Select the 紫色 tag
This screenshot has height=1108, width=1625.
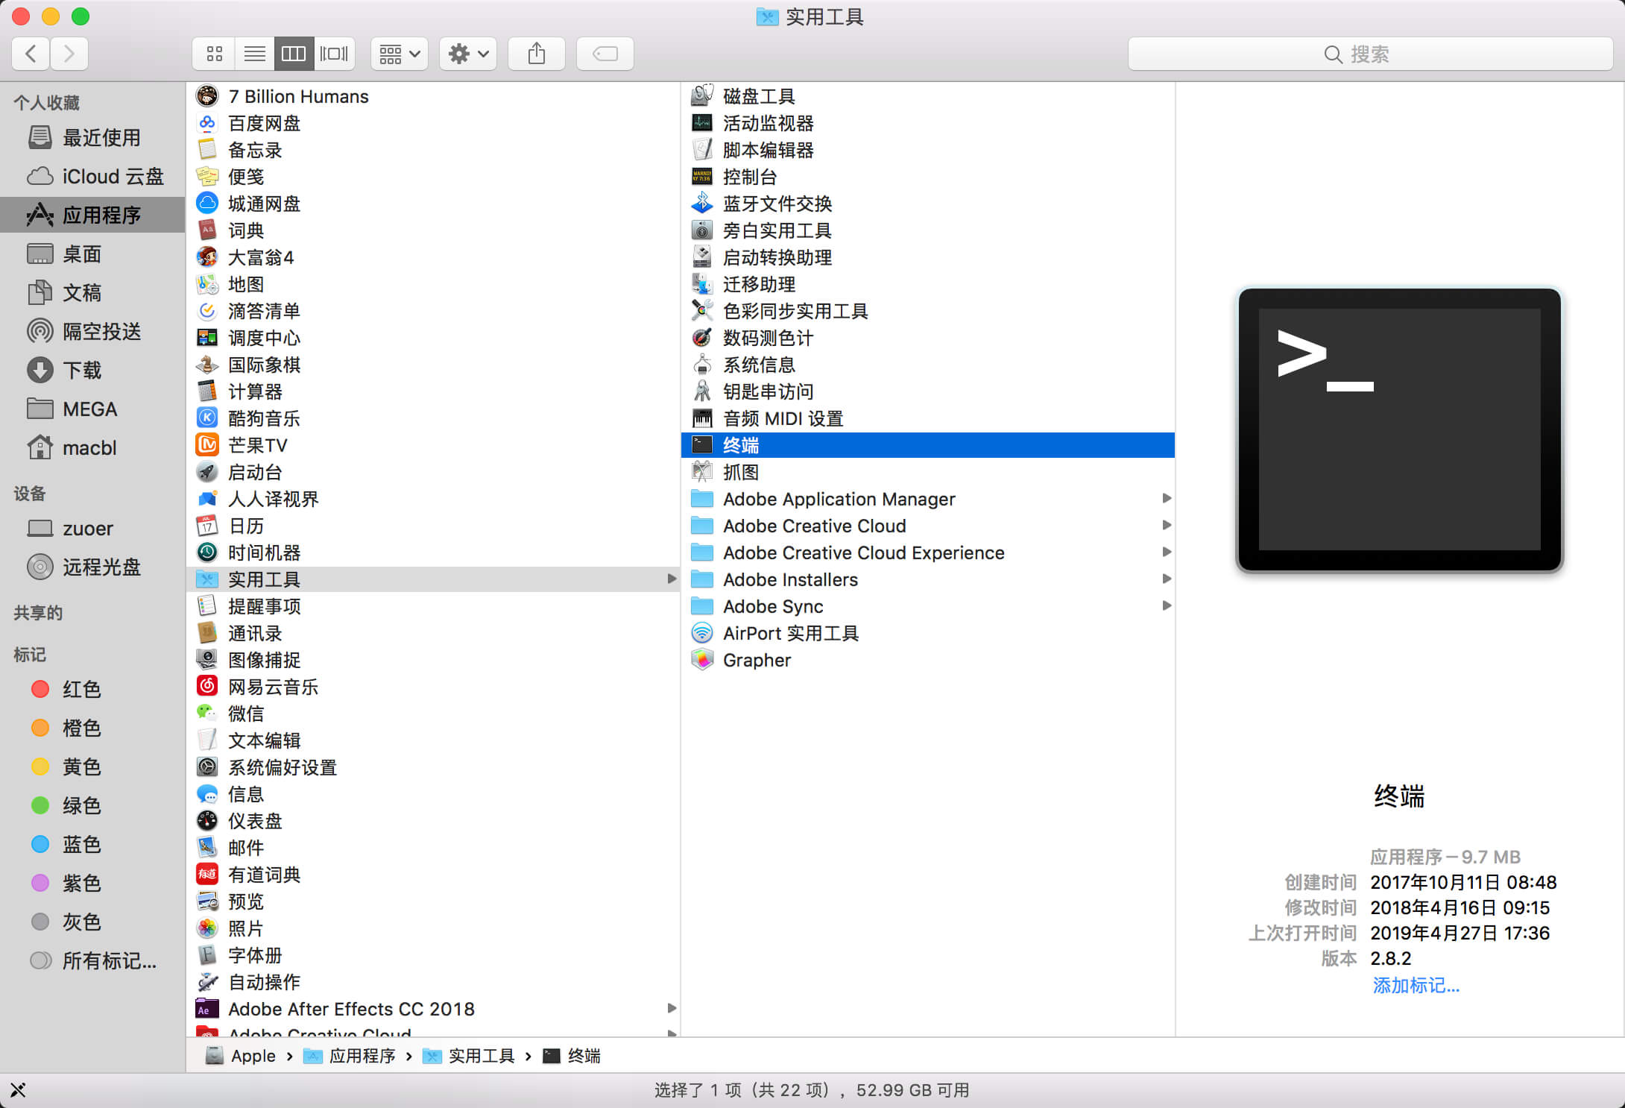(92, 883)
